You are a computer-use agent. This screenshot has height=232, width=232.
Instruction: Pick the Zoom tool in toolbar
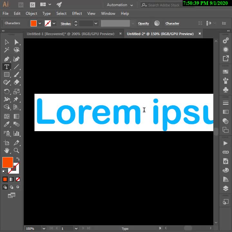[16, 150]
